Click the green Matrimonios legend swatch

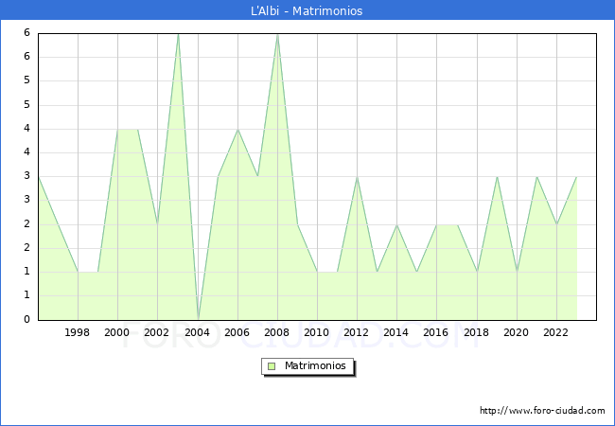click(272, 365)
